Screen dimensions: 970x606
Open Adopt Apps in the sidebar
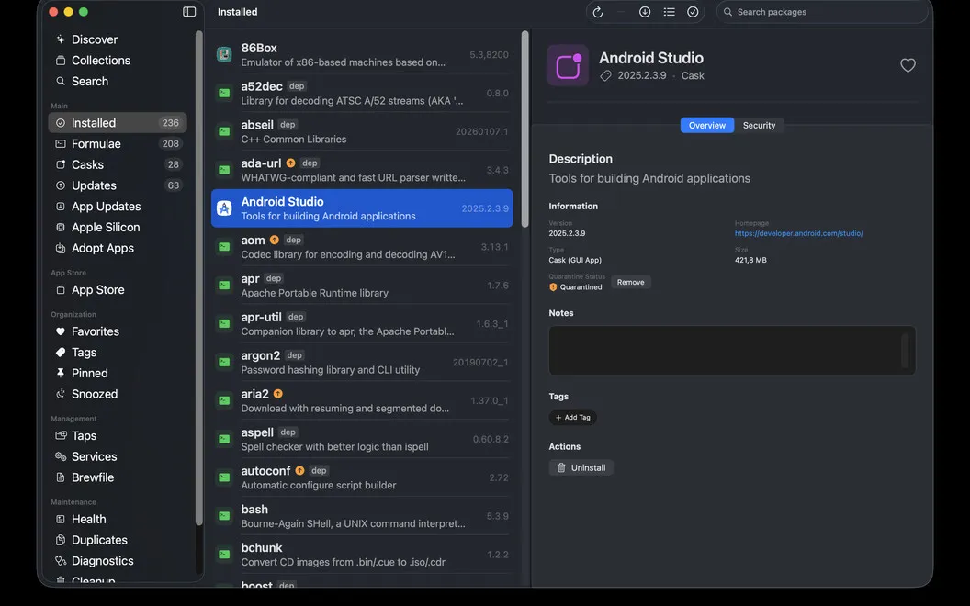pos(118,249)
